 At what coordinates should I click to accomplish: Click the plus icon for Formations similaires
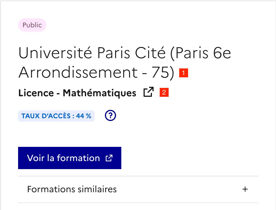[245, 189]
